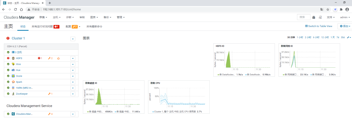This screenshot has width=352, height=122.
Task: Set chart time range to 12 小时
Action: 325,37
